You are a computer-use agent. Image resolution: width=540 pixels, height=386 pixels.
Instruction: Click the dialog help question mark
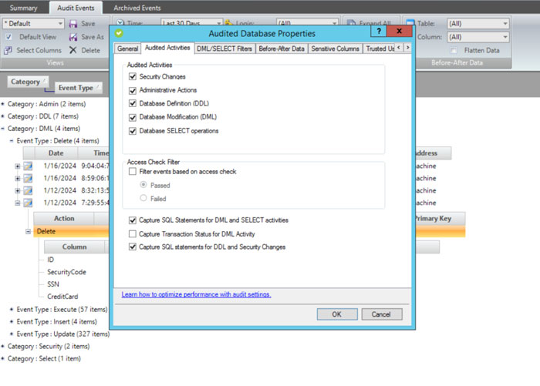[x=377, y=32]
